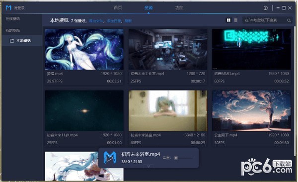
Task: Click the play logo in the now-playing popup
Action: [110, 158]
